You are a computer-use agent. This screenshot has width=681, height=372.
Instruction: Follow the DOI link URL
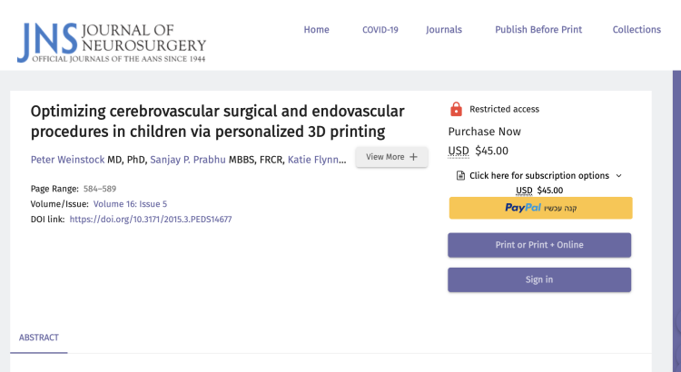point(151,220)
